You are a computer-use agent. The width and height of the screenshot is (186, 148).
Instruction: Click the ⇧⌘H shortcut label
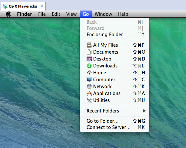click(139, 73)
